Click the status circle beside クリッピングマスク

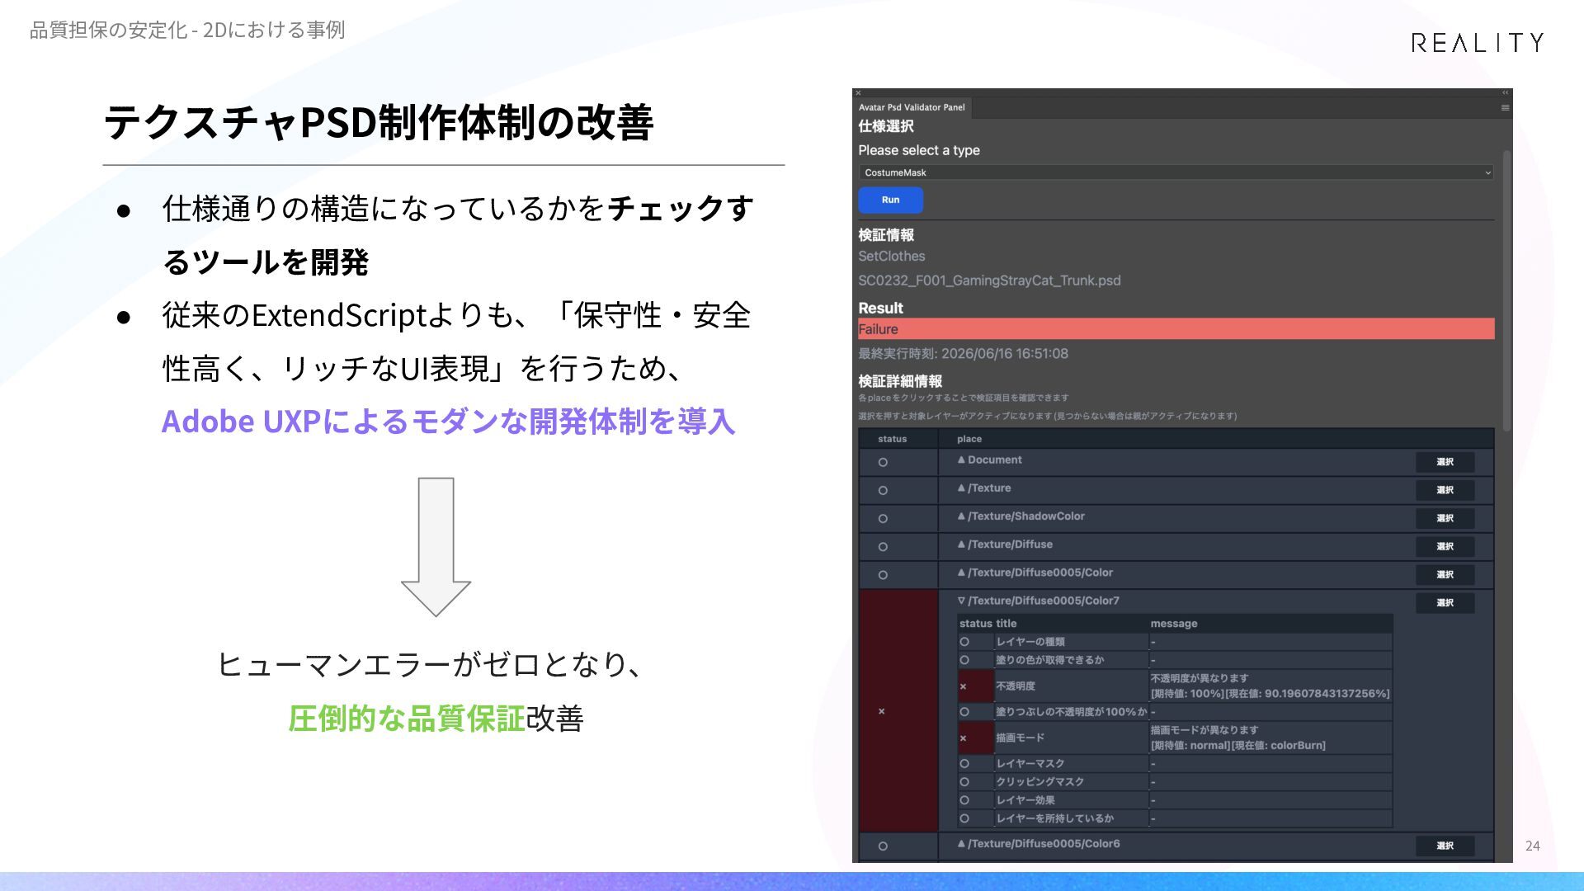(964, 781)
